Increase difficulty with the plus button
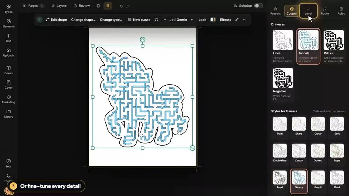Viewport: 349px width, 196px height. click(x=192, y=20)
